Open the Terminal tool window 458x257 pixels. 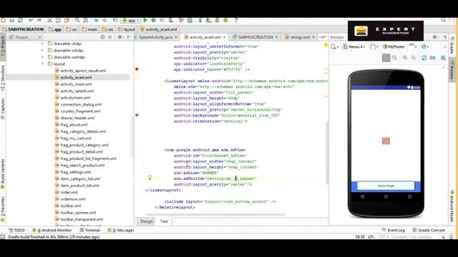[x=90, y=230]
